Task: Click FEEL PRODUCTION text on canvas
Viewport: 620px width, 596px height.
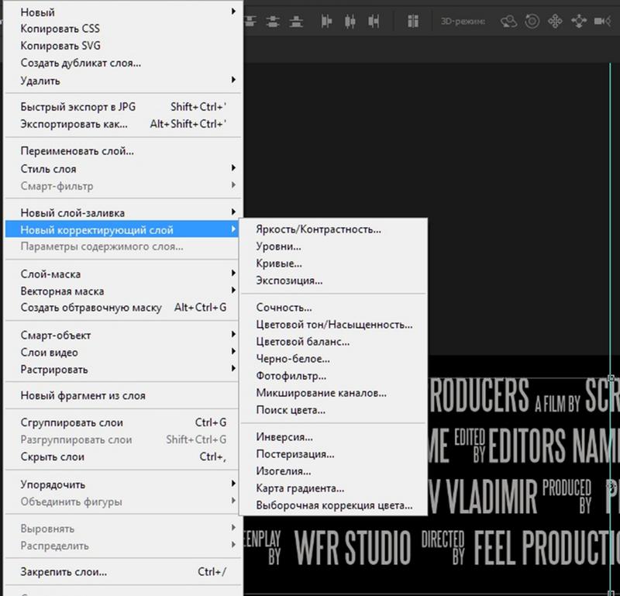Action: [547, 547]
